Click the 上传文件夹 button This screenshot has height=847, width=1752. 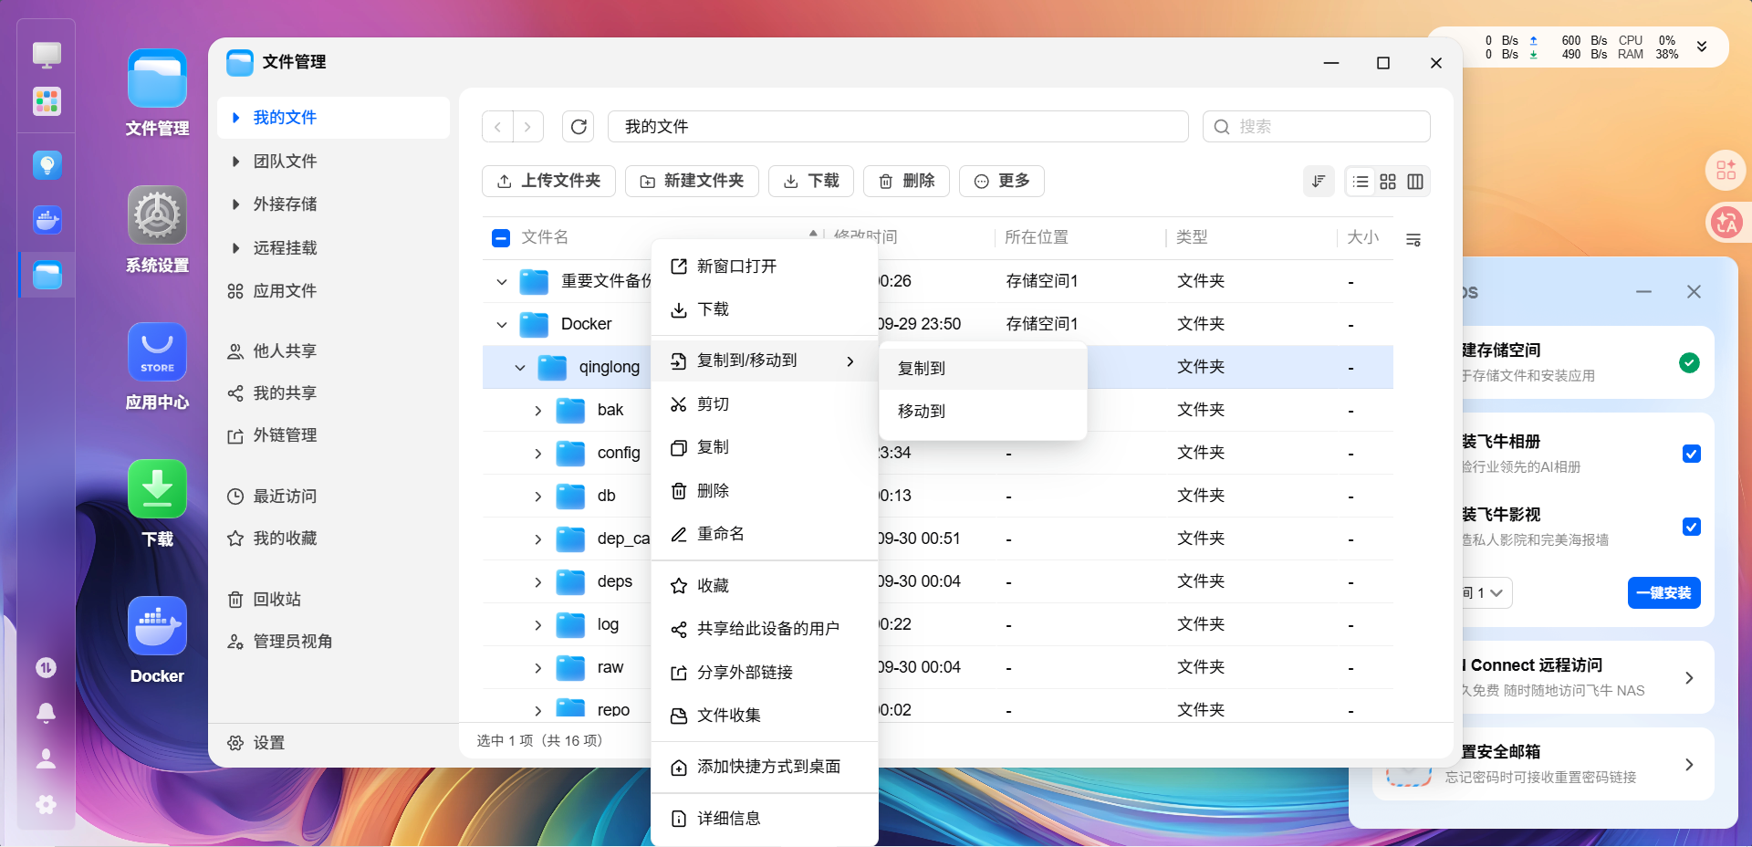[x=548, y=182]
